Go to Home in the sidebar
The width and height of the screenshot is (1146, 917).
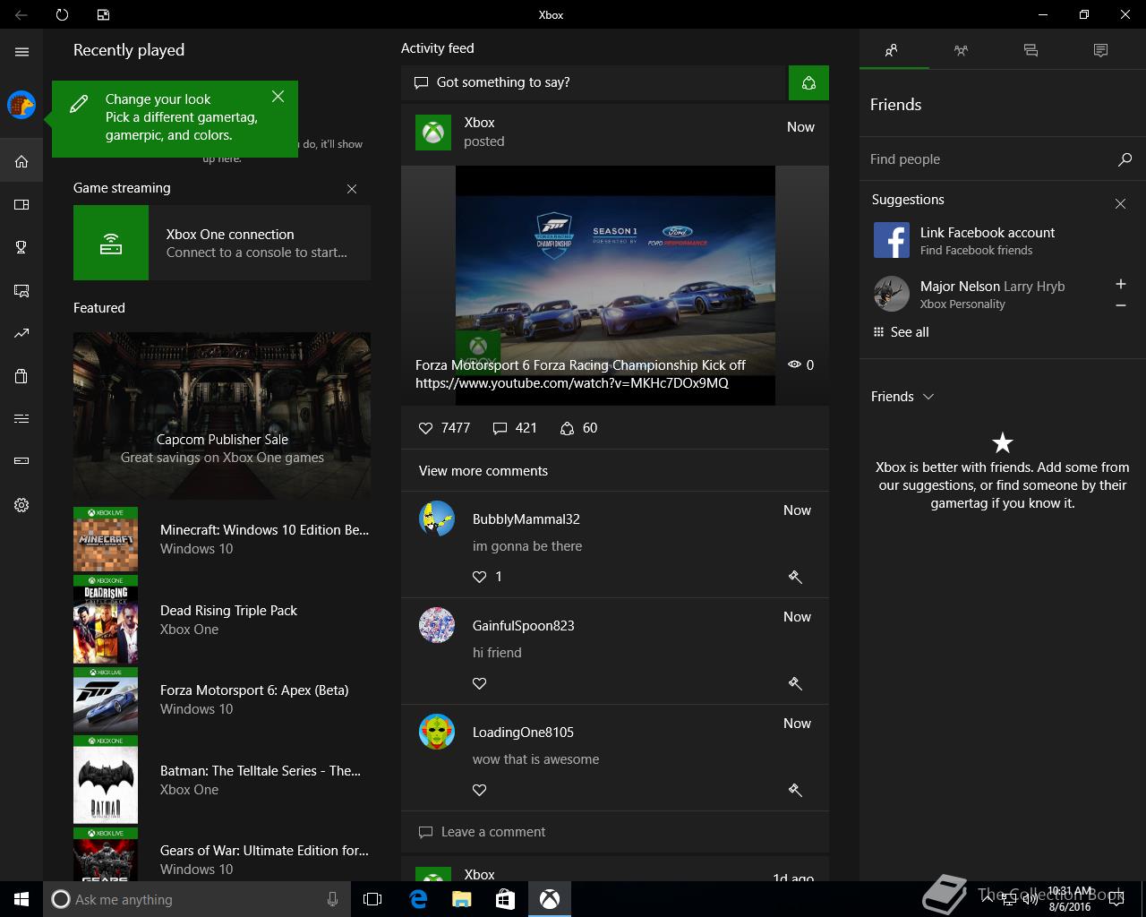click(21, 162)
